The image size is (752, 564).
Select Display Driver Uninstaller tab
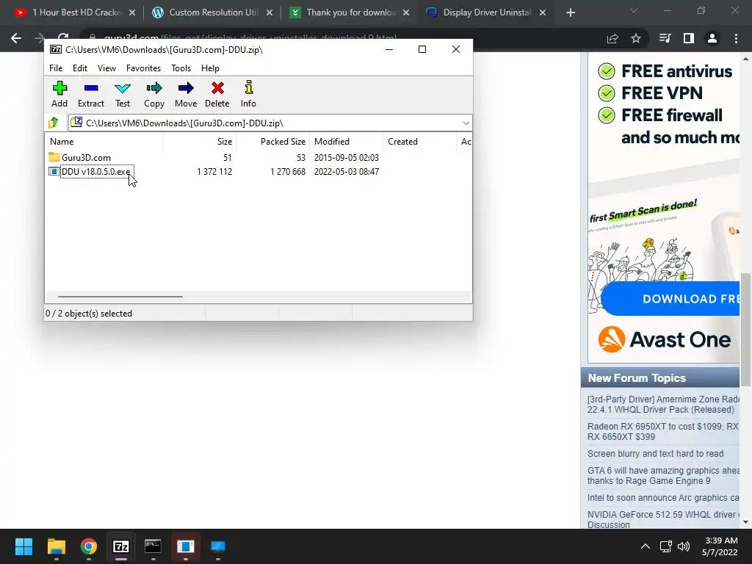tap(485, 12)
